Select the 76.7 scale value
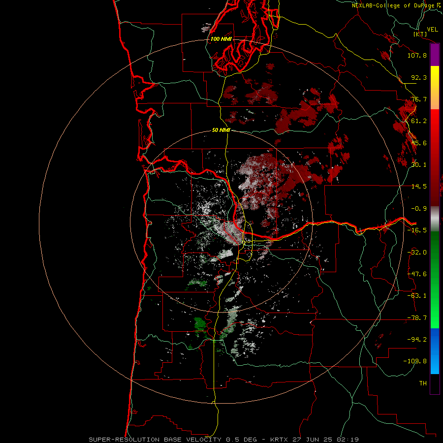This screenshot has height=443, width=443. 419,99
